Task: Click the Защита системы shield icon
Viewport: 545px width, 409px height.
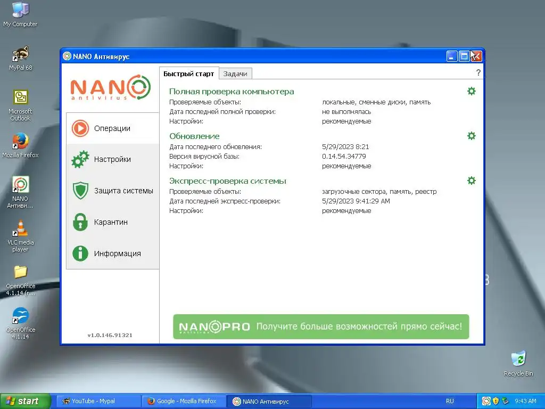Action: pos(80,191)
